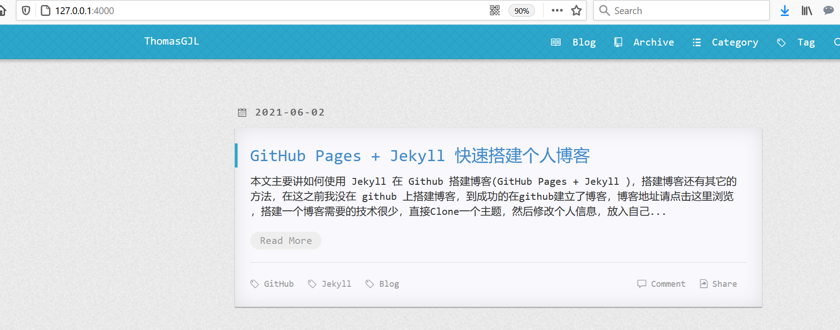840x330 pixels.
Task: Click the post date 2021-06-02
Action: [x=290, y=112]
